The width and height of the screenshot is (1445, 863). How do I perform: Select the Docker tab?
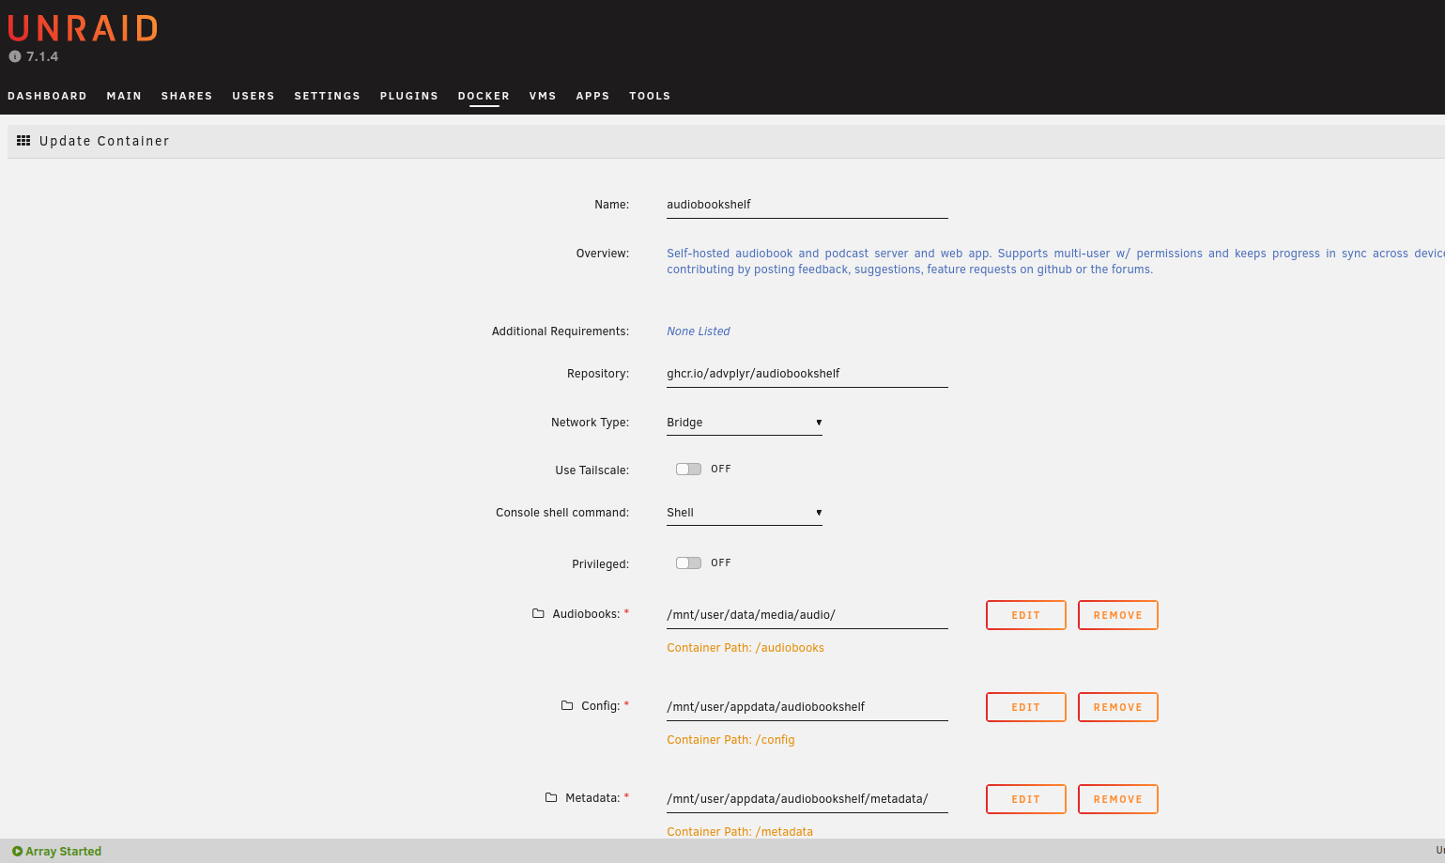(x=484, y=96)
